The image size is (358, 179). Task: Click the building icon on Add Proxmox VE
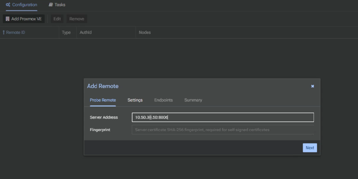click(x=7, y=19)
